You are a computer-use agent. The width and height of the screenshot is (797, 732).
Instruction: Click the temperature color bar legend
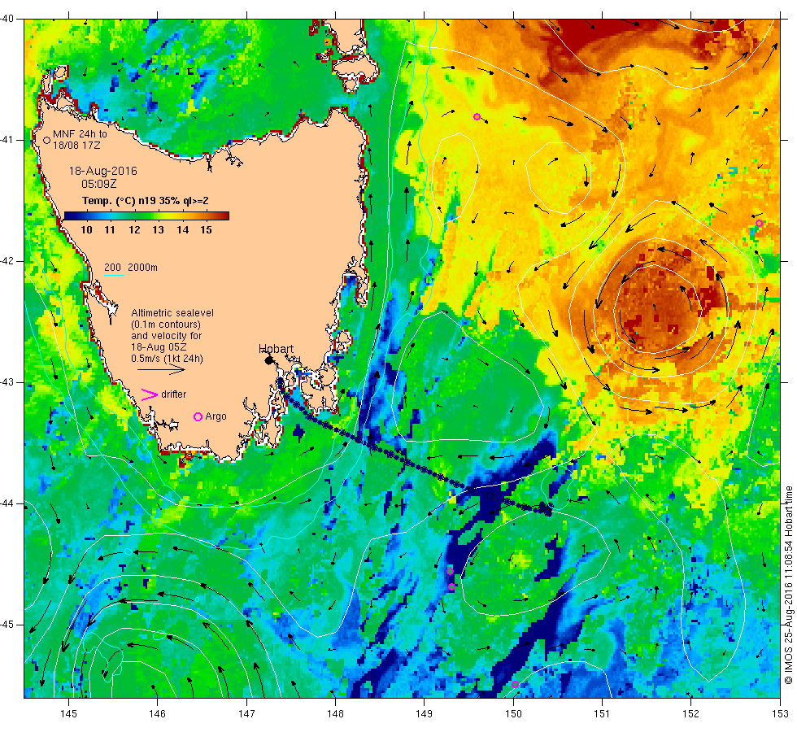coord(146,216)
